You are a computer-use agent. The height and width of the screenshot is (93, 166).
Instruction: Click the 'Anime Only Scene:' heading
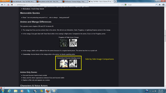(29, 72)
